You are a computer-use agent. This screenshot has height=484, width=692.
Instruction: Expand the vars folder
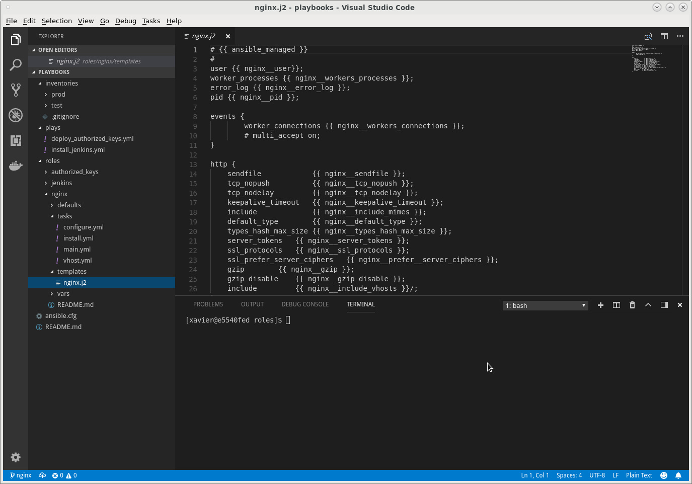tap(102, 294)
